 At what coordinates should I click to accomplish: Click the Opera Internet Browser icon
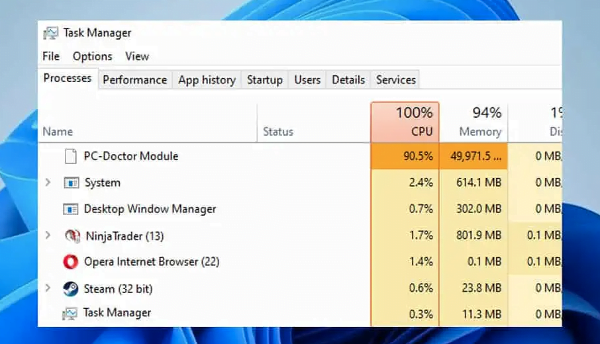click(x=71, y=262)
